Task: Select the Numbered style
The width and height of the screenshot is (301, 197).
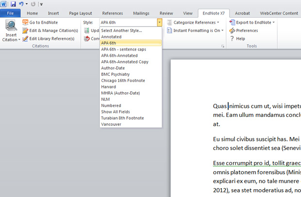Action: click(131, 105)
